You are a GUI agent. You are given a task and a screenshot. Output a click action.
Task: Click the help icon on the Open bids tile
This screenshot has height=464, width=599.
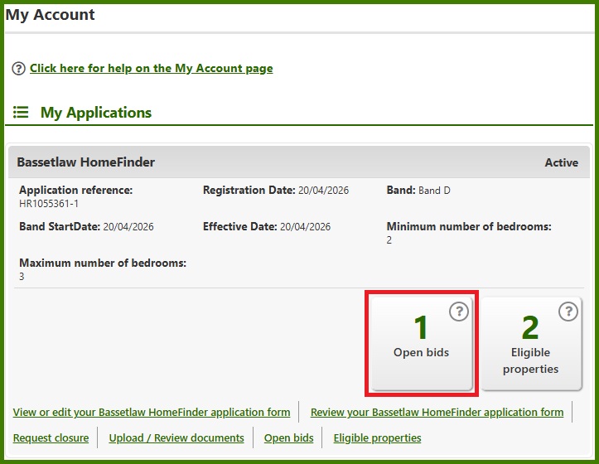459,312
